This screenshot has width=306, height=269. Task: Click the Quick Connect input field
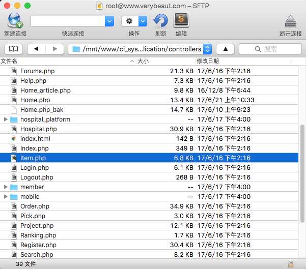[x=68, y=21]
